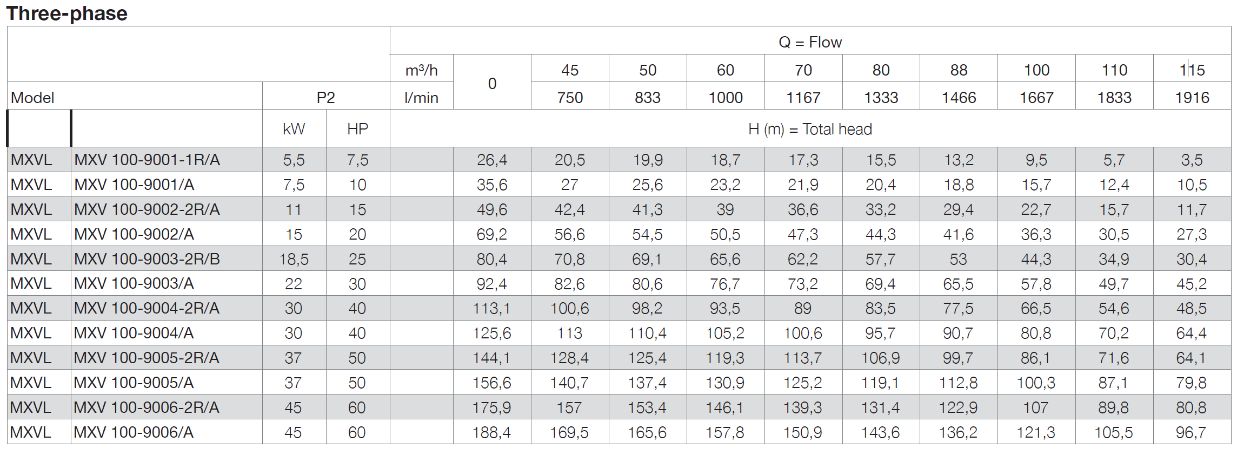Click the MXV 100-9005-2R/A model name
The width and height of the screenshot is (1237, 449).
coord(147,358)
